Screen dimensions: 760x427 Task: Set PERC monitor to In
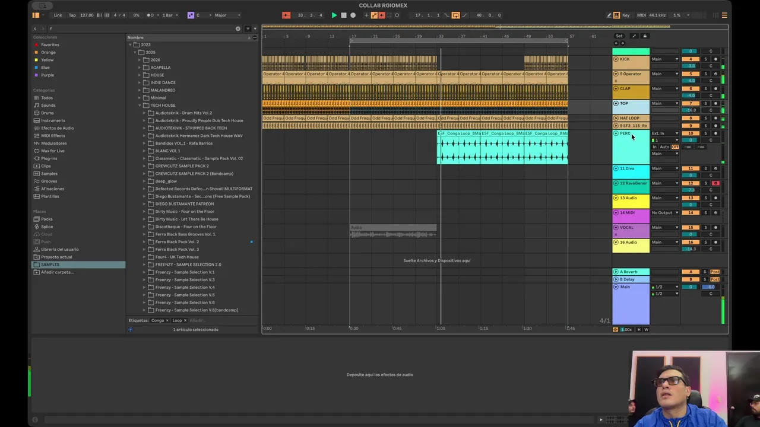(x=655, y=147)
